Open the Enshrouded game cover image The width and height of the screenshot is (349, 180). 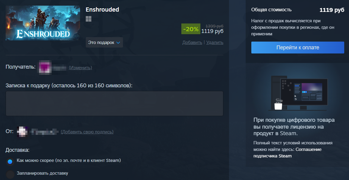(x=43, y=23)
